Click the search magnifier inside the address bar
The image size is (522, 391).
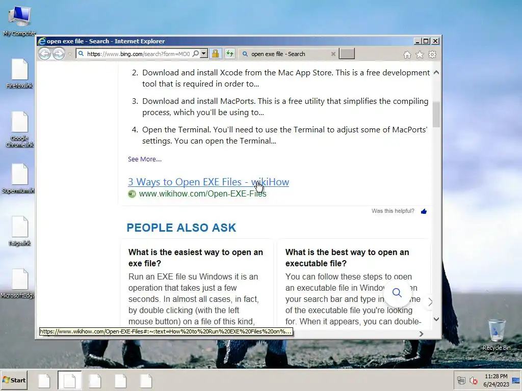196,53
